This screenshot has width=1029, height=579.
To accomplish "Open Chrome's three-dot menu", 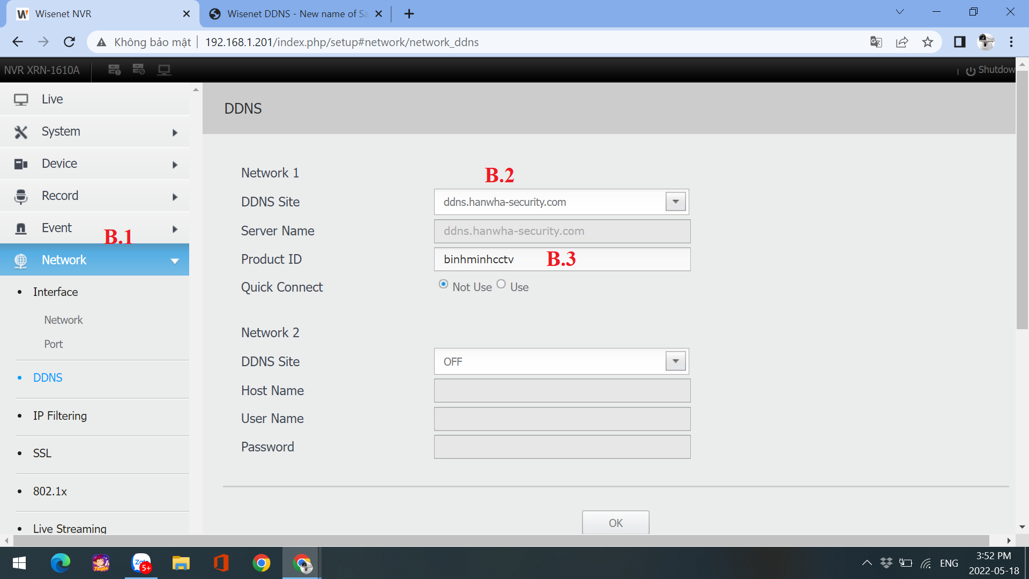I will [1011, 42].
